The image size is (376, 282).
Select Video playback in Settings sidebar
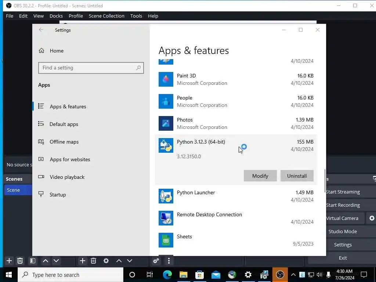click(x=67, y=177)
